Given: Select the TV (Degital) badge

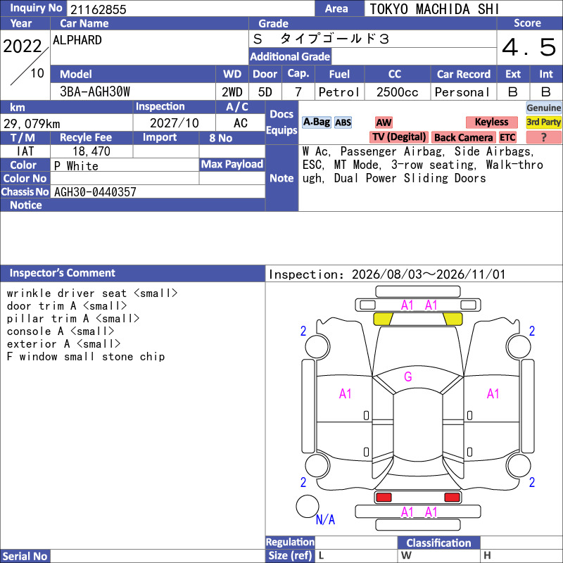Looking at the screenshot, I should click(x=399, y=137).
